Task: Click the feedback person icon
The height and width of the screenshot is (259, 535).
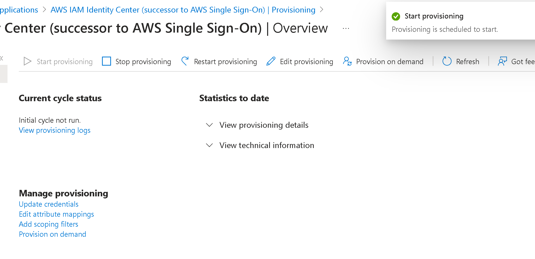Action: coord(502,61)
